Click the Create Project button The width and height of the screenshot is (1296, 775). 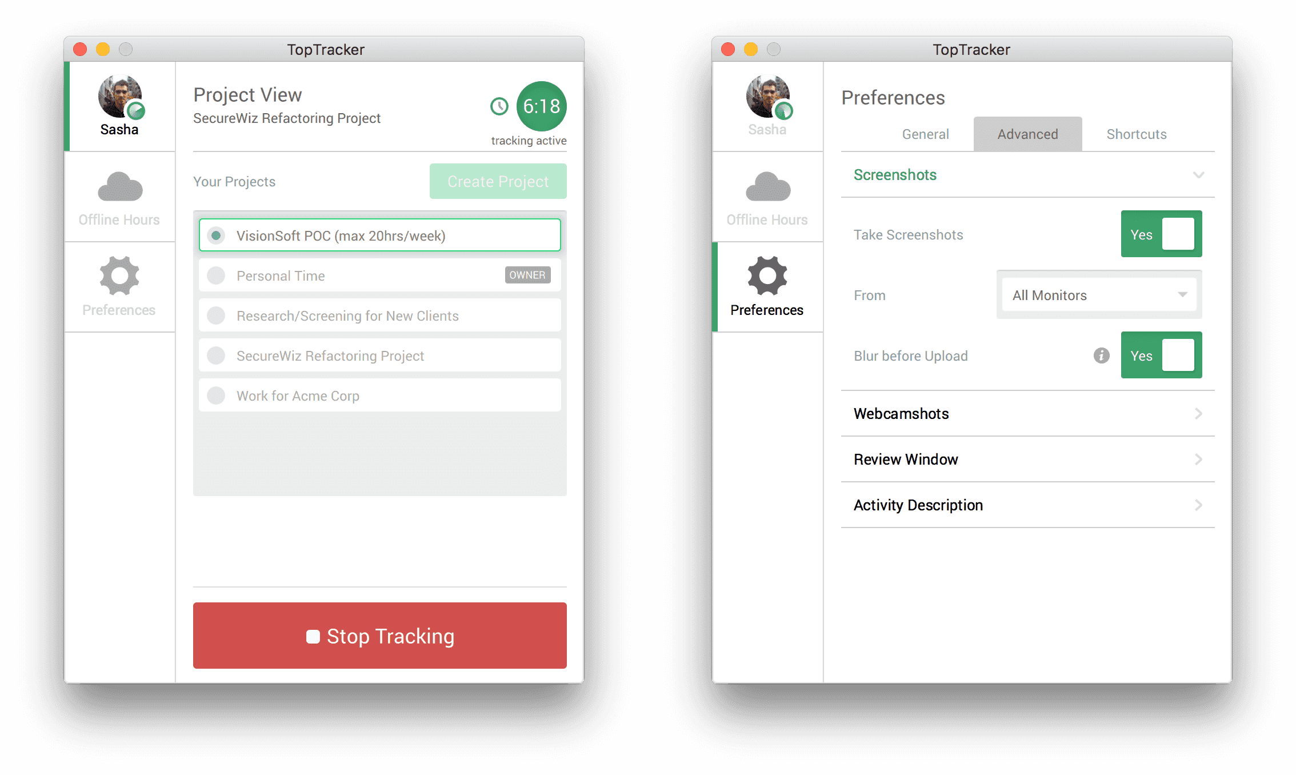[x=498, y=181]
